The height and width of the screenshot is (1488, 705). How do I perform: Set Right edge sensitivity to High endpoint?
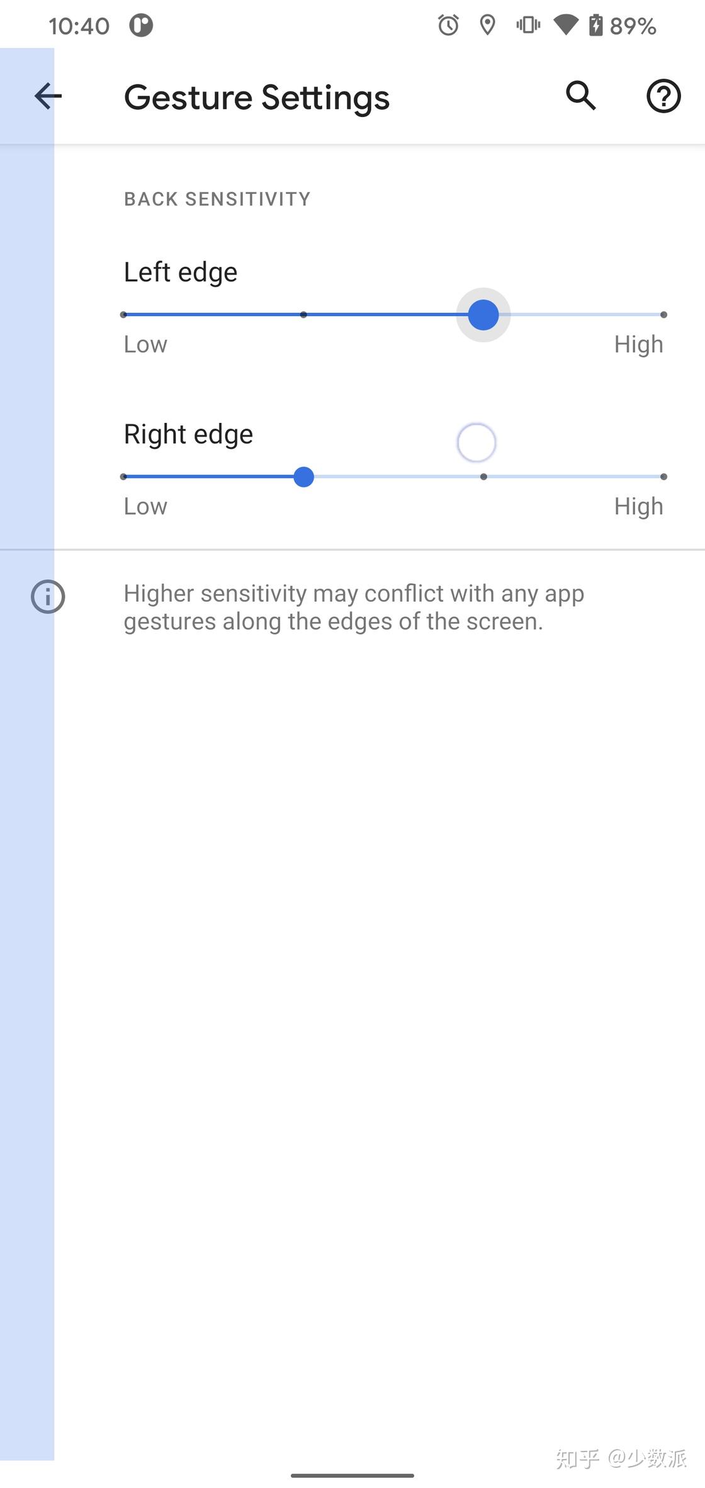(663, 477)
